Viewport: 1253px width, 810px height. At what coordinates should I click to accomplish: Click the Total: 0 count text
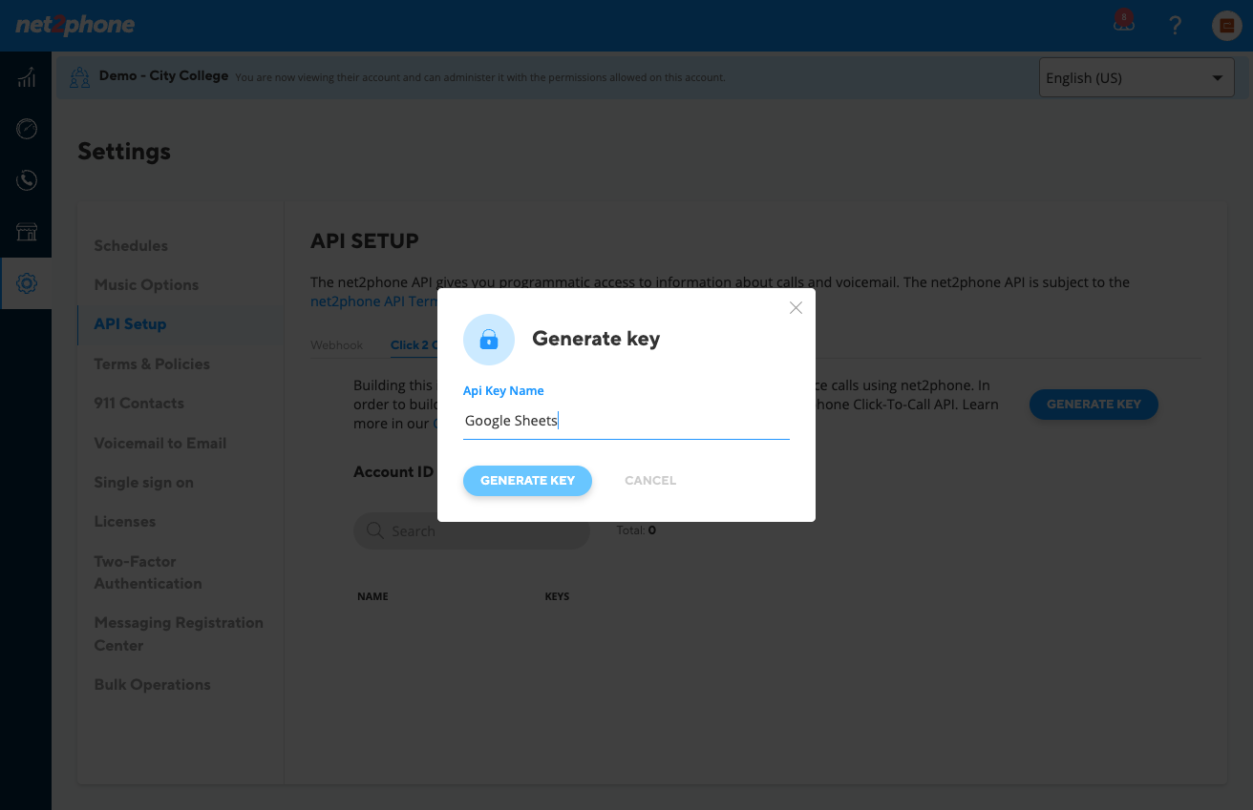[x=636, y=530]
